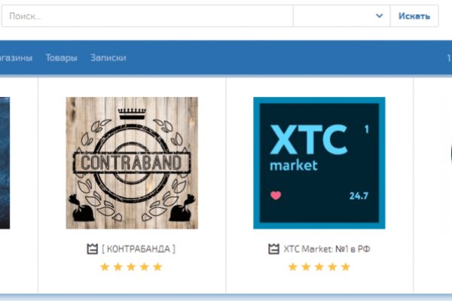The width and height of the screenshot is (452, 301).
Task: Switch to the Товары tab
Action: (61, 58)
